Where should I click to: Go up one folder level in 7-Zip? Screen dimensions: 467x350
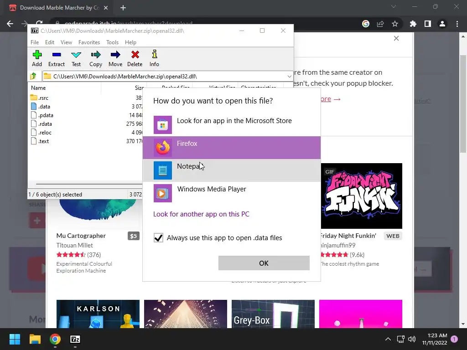[33, 76]
